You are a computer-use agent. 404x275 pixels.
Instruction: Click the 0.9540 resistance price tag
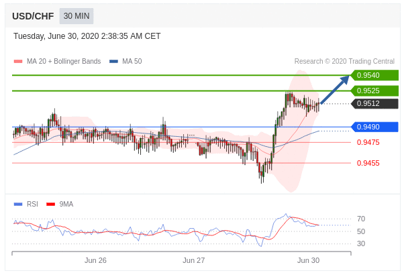[x=374, y=75]
